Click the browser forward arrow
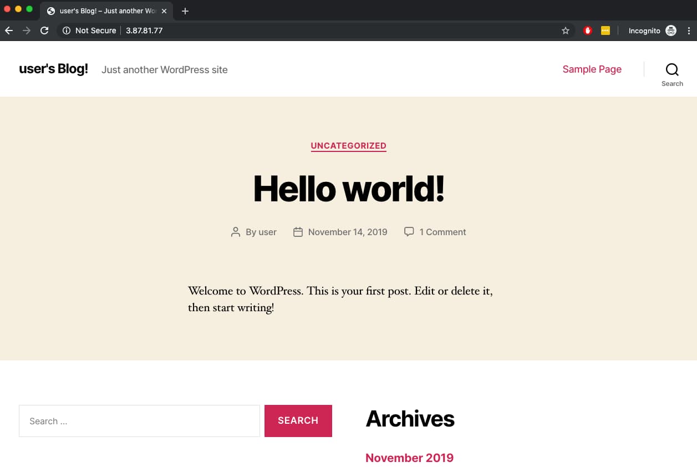 coord(27,31)
